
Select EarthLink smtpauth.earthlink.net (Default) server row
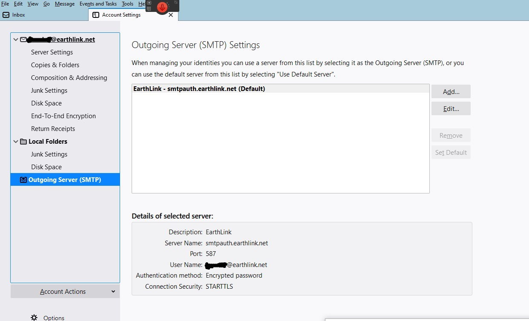pyautogui.click(x=281, y=89)
